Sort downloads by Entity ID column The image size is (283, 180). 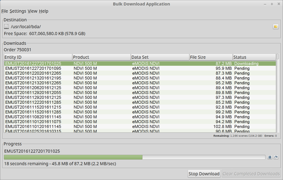37,57
